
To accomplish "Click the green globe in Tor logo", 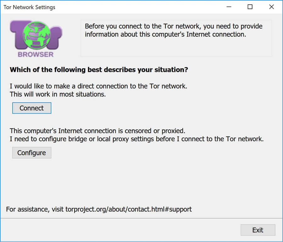I will click(37, 35).
